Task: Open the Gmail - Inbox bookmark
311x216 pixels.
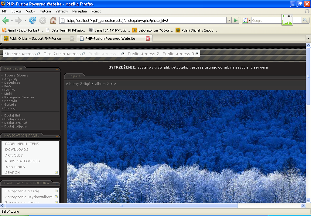Action: (x=22, y=30)
